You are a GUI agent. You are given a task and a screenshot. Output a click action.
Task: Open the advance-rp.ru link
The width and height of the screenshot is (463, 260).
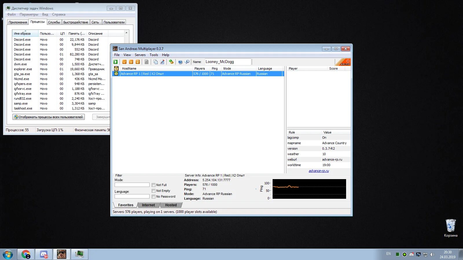319,171
